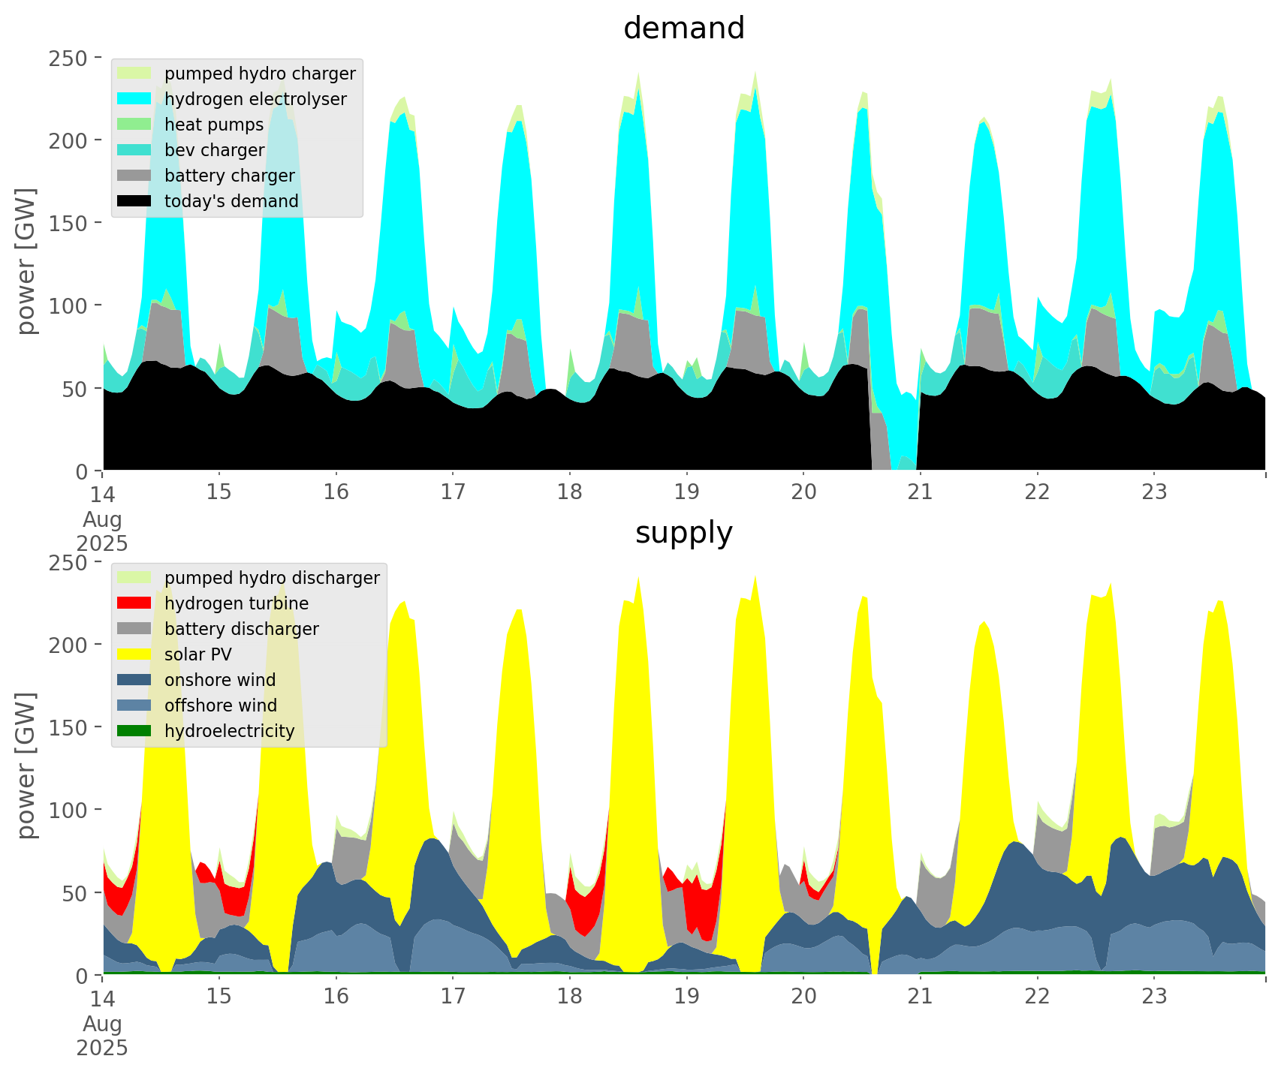
Task: Select the red hydrogen turbine legend swatch
Action: 135,603
